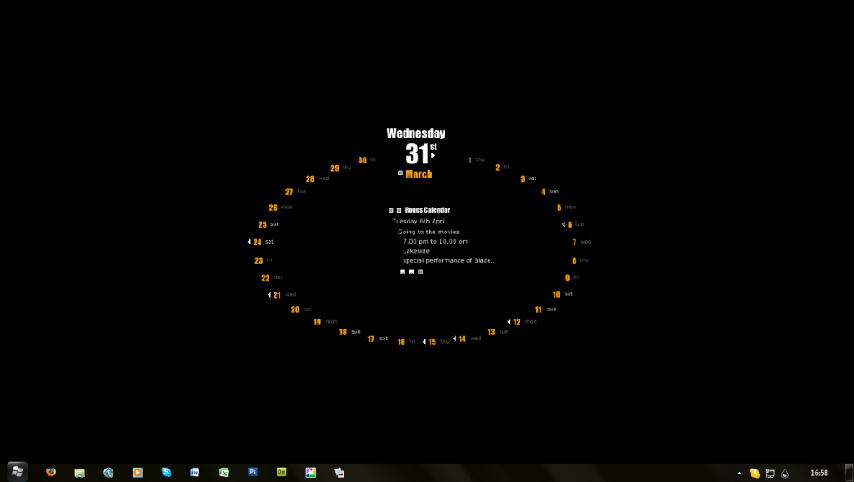Click the Rainmeter water drop tray icon
Viewport: 854px width, 482px height.
coord(785,474)
